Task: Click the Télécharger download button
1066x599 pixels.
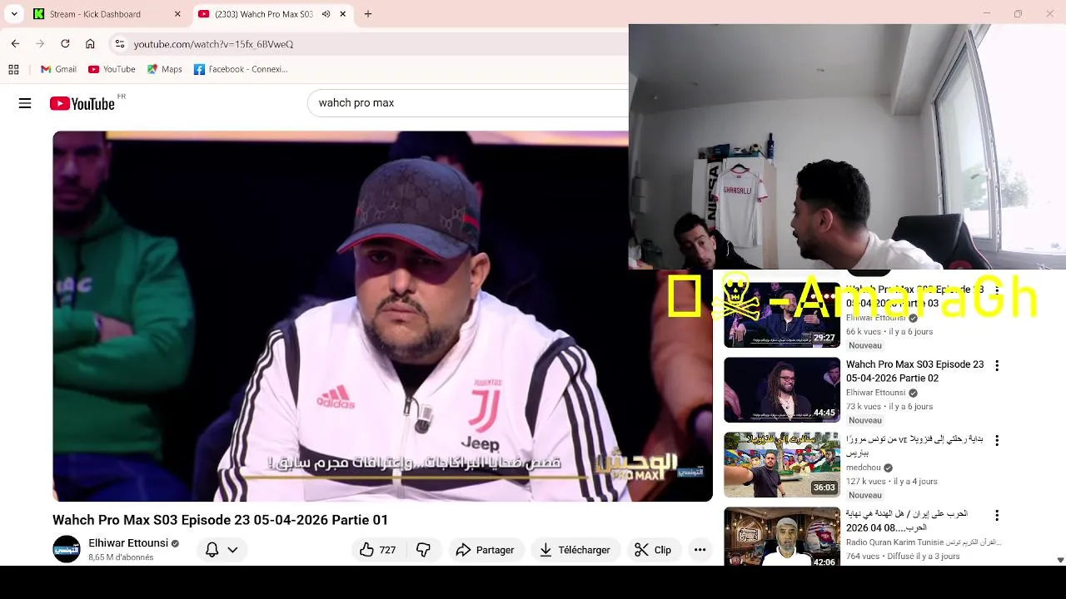Action: tap(575, 550)
